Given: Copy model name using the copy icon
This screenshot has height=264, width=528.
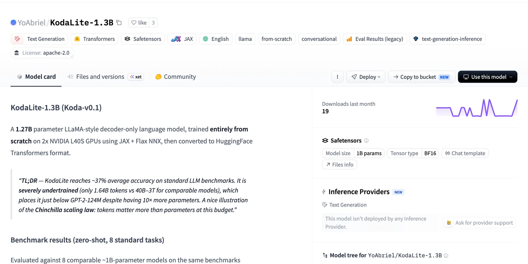Looking at the screenshot, I should tap(119, 23).
